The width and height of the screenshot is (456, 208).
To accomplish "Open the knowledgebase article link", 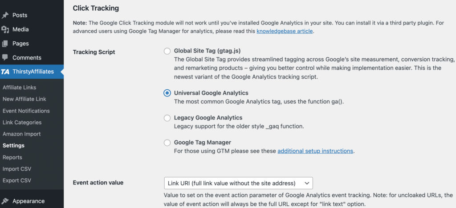I will tap(285, 31).
